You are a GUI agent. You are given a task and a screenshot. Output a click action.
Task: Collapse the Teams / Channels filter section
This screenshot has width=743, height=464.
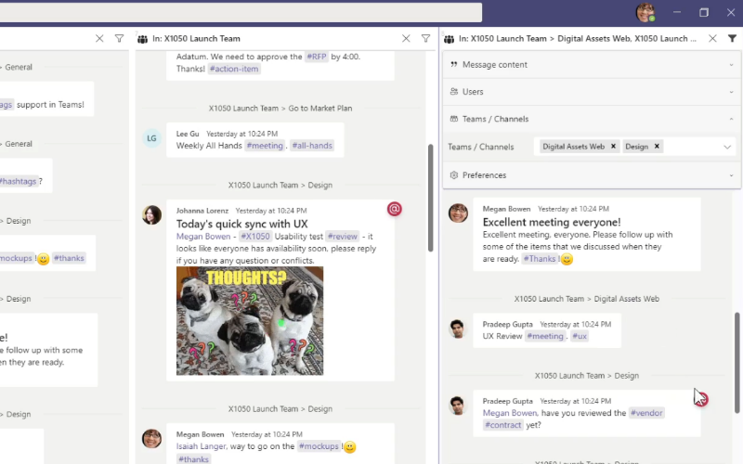click(x=592, y=119)
